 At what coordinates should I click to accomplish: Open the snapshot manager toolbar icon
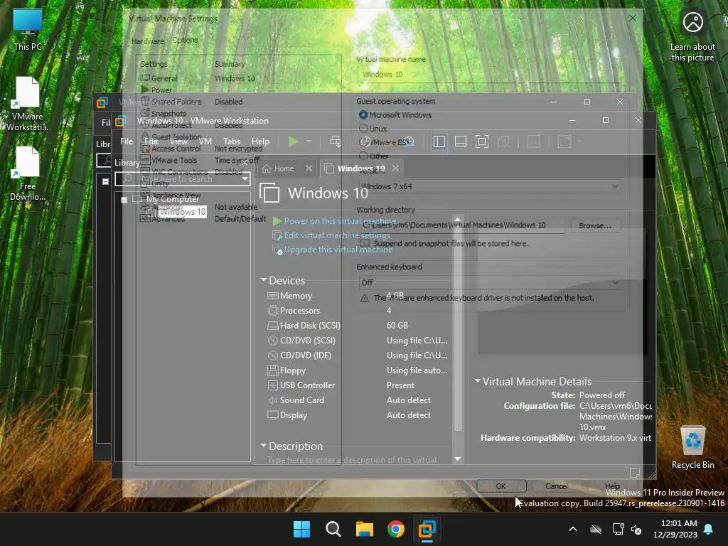[409, 141]
